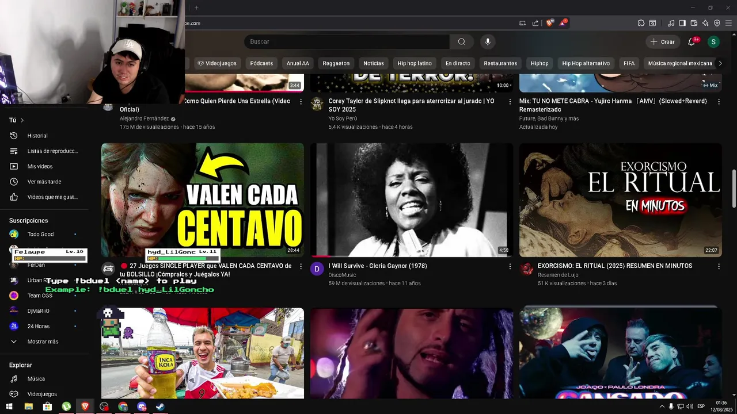Expand the Tú section chevron
Screen dimensions: 737x414
pos(22,120)
